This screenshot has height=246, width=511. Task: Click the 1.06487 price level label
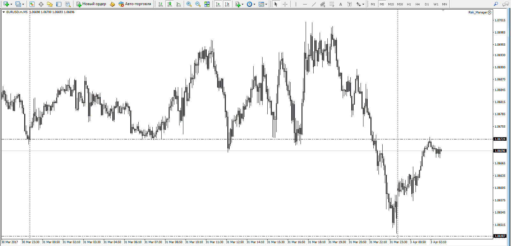[x=500, y=236]
